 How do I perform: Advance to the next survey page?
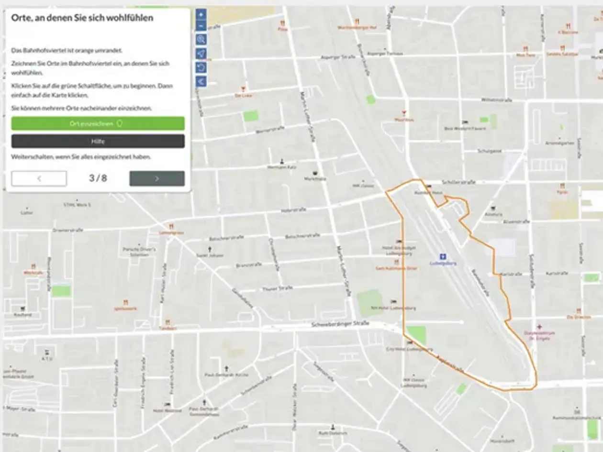pyautogui.click(x=157, y=178)
